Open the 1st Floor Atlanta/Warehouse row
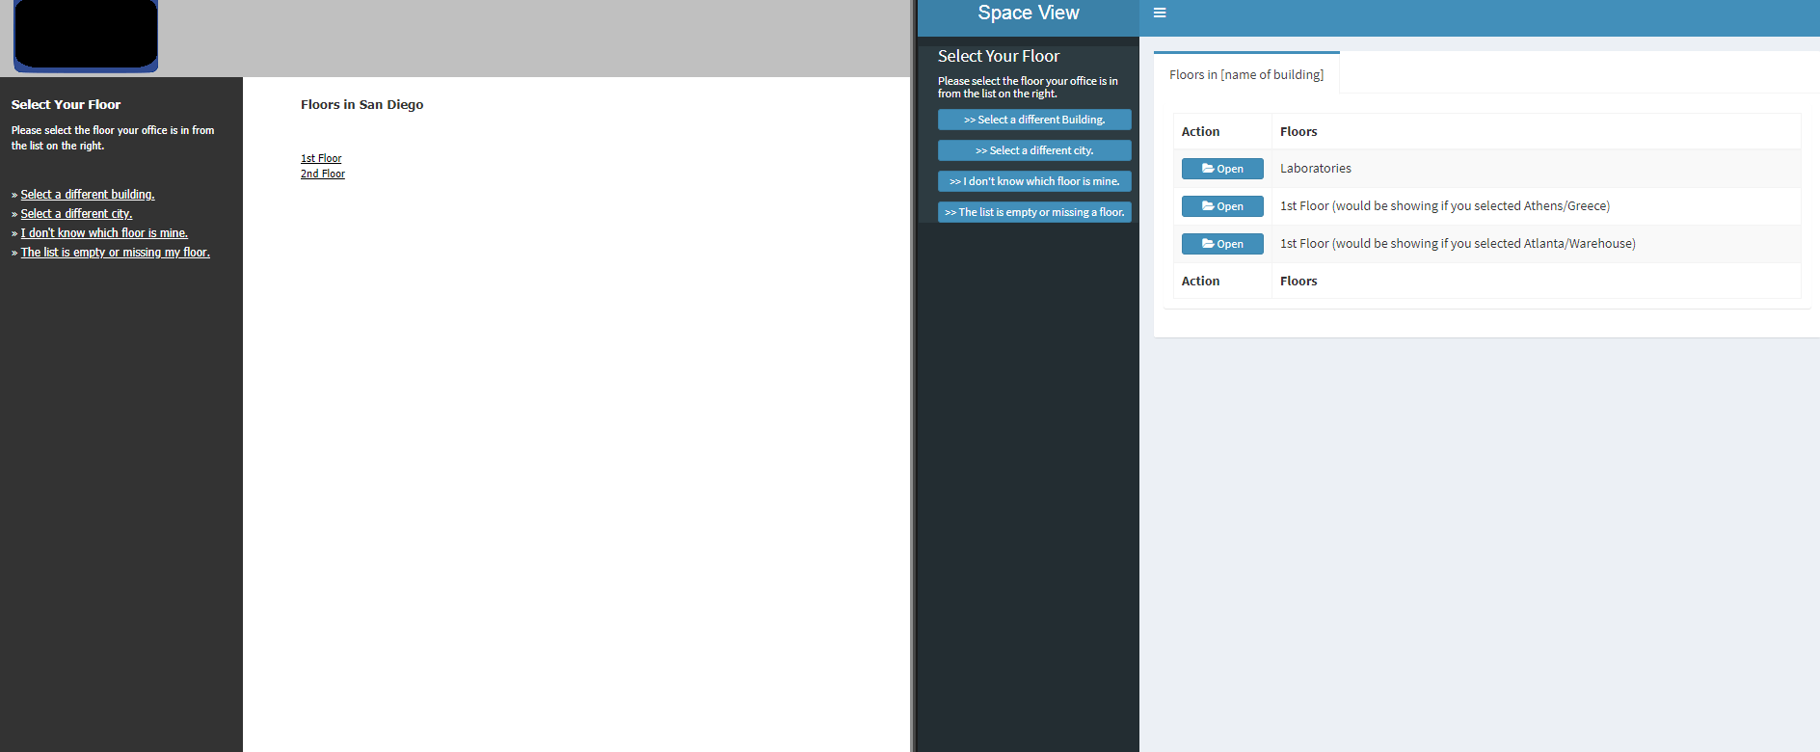Screen dimensions: 1820x752 pos(1222,244)
